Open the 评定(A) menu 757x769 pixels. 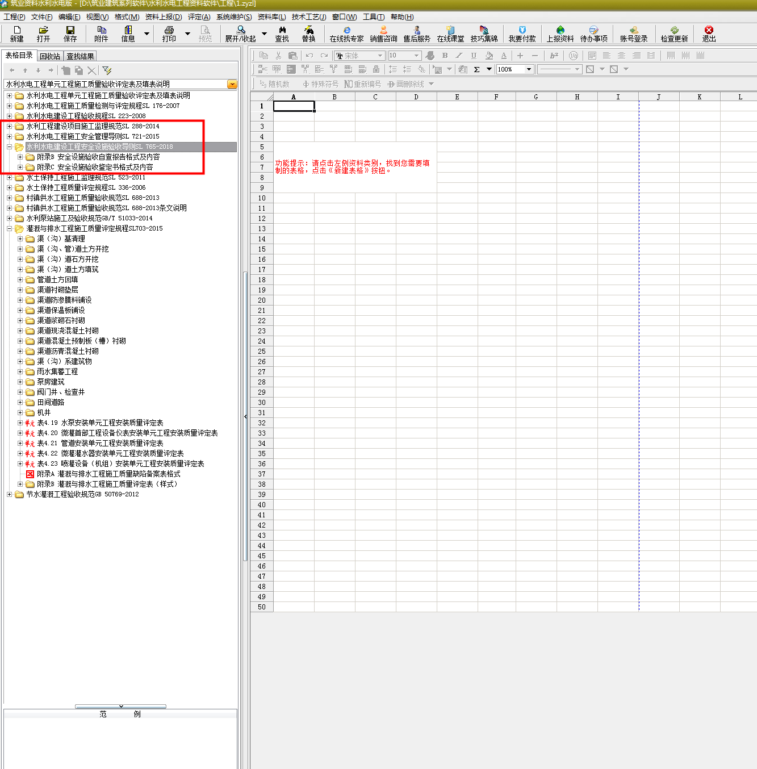click(x=199, y=17)
